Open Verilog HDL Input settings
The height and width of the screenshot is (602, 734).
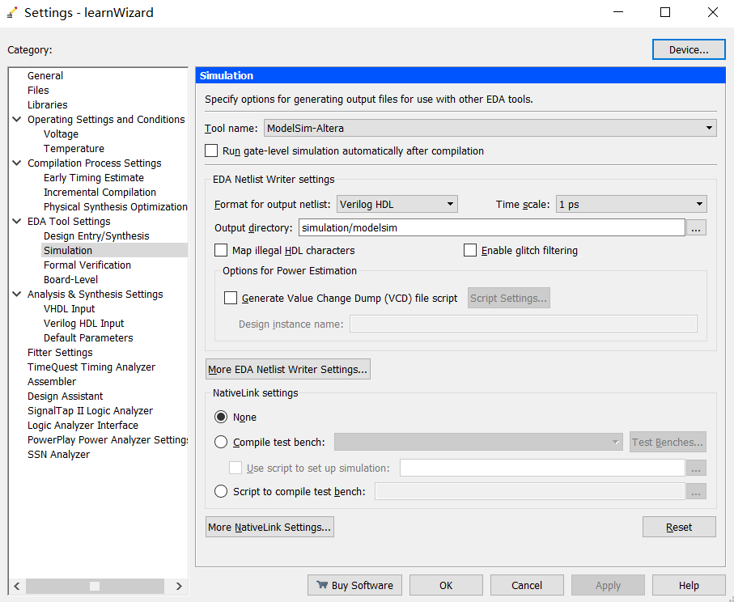[x=83, y=323]
